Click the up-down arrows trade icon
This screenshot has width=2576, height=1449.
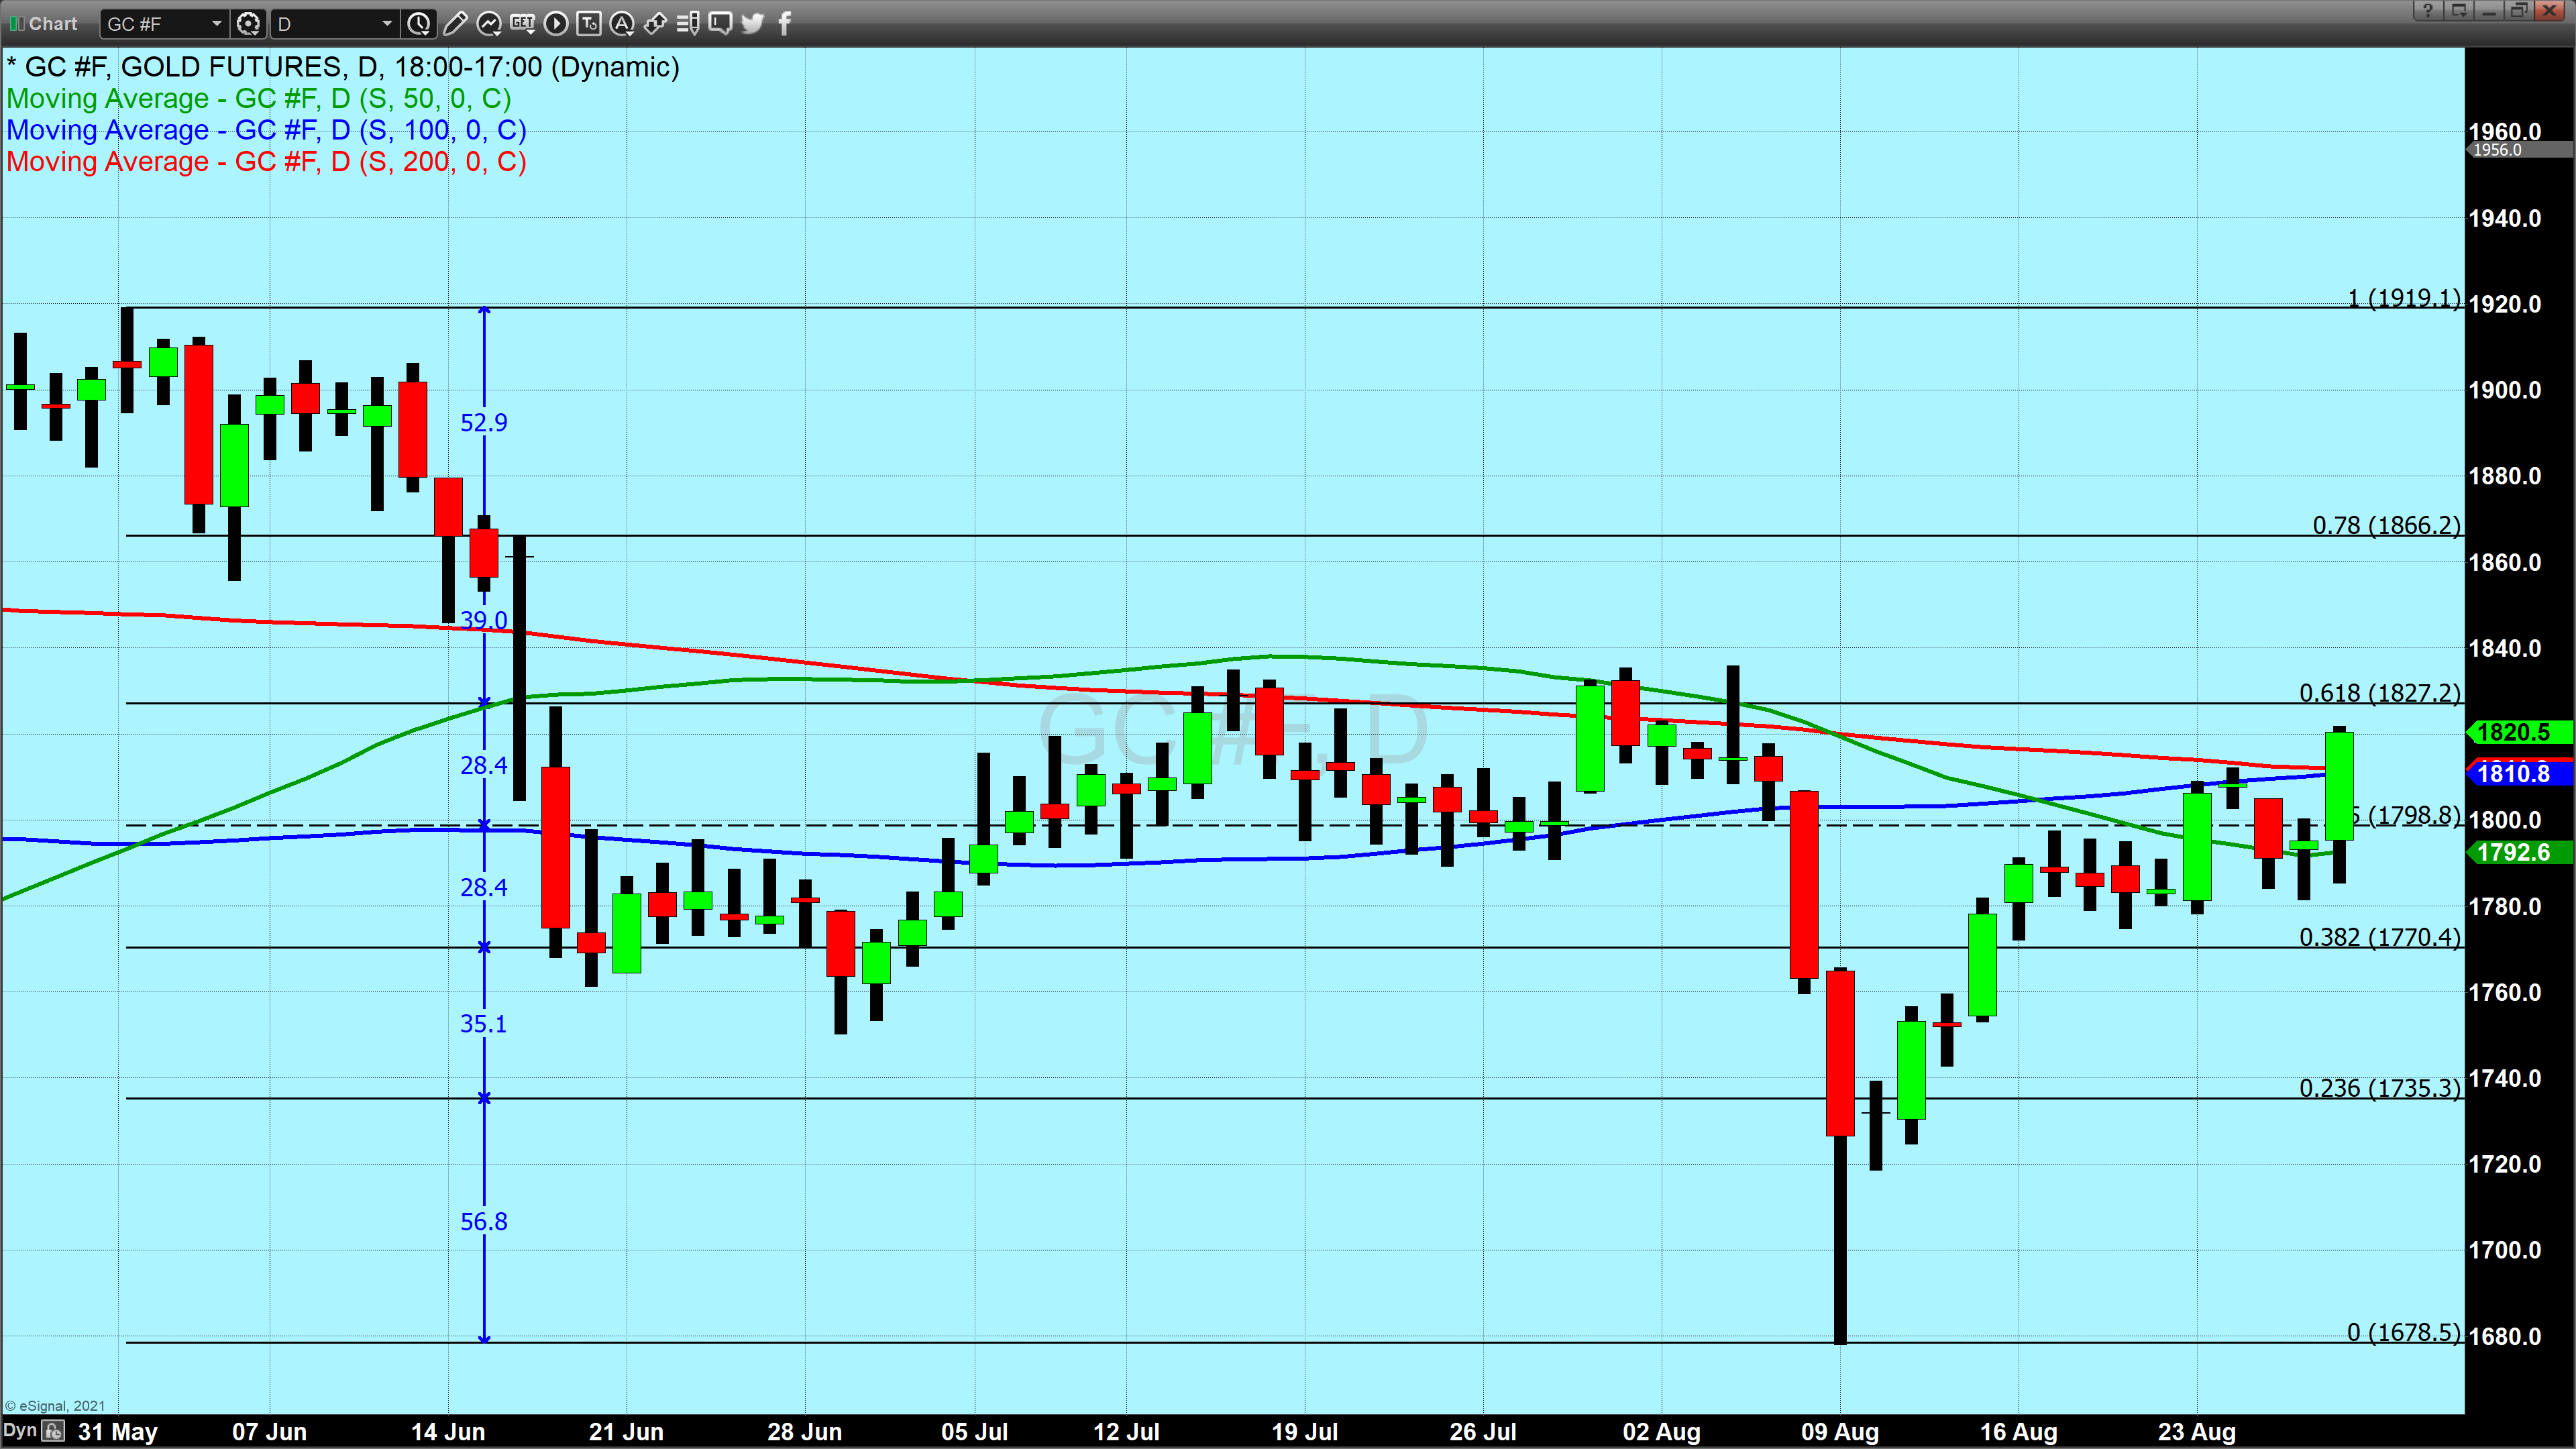tap(655, 23)
